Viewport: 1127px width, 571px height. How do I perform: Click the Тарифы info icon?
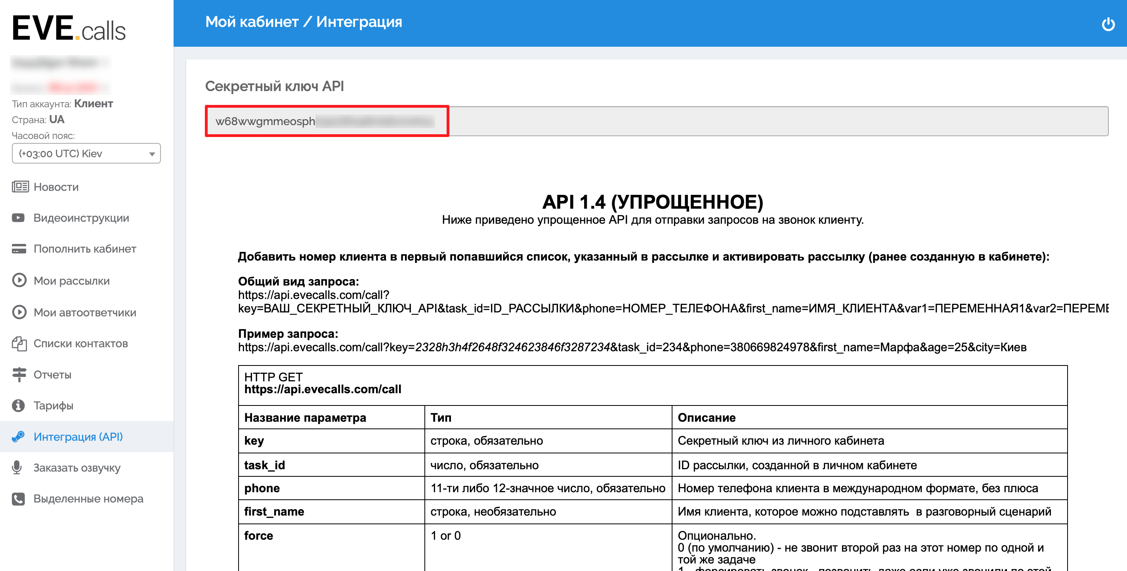(18, 405)
